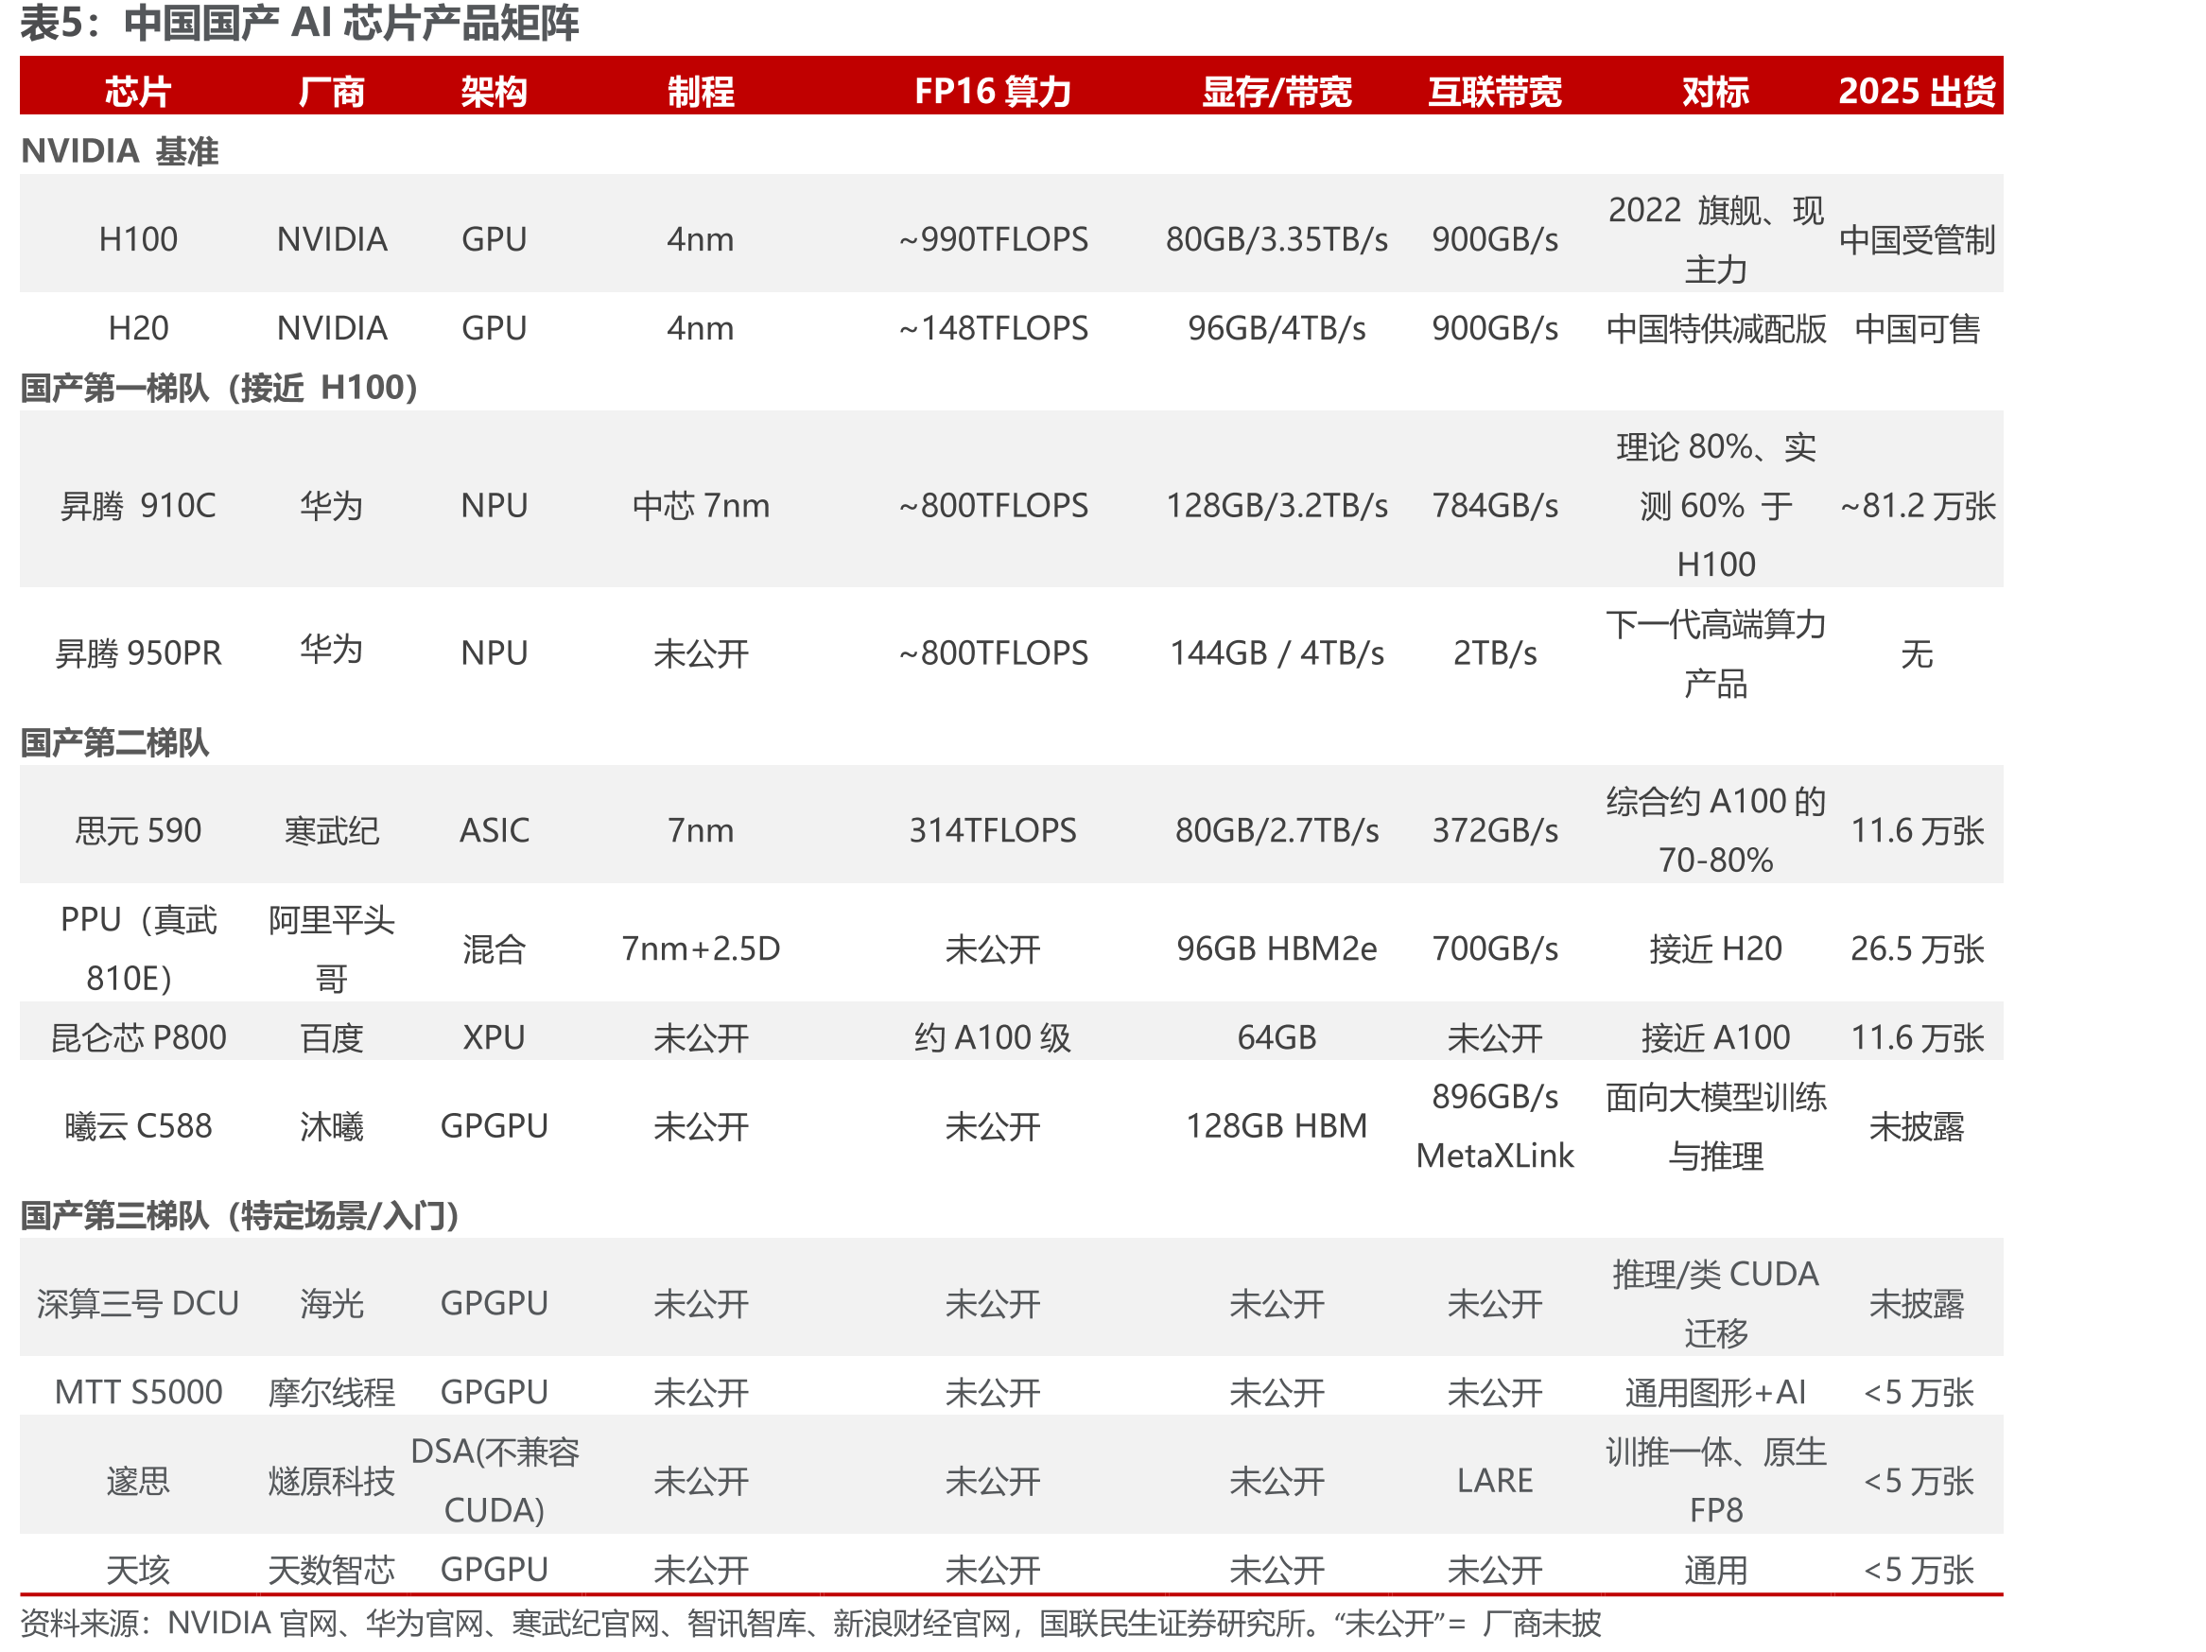This screenshot has height=1652, width=2206.
Task: Select the NVIDIA 基准 section label
Action: coord(120,150)
